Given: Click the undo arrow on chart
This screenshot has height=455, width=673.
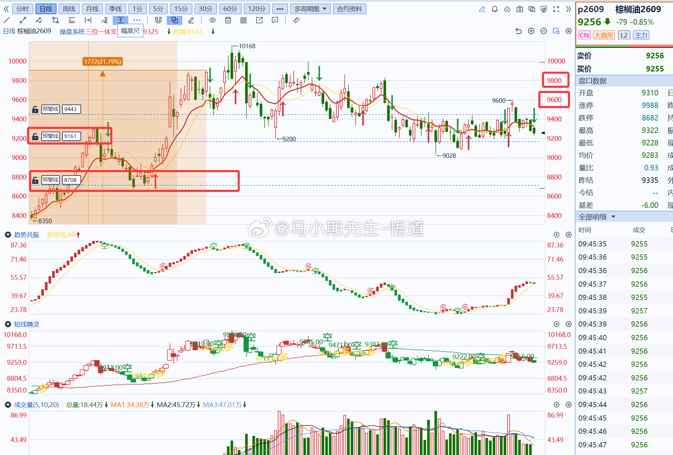Looking at the screenshot, I should [519, 31].
